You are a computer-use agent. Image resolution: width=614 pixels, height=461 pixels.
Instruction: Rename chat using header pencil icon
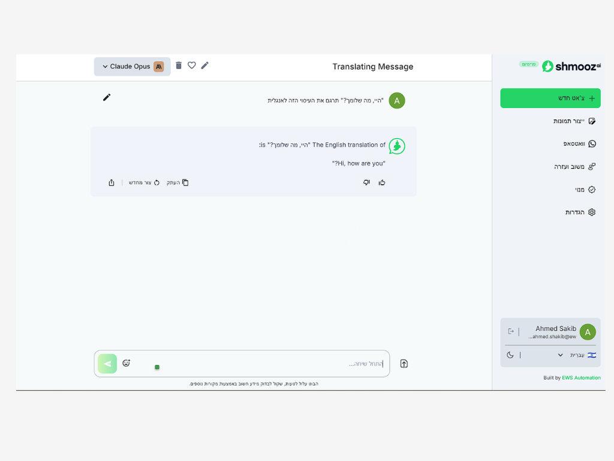205,65
